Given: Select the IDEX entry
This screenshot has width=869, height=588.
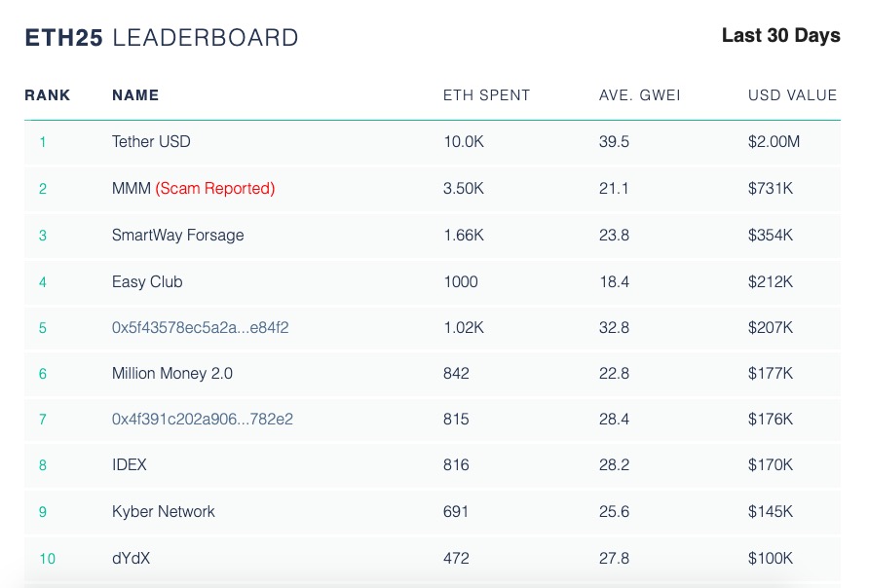Looking at the screenshot, I should [130, 465].
